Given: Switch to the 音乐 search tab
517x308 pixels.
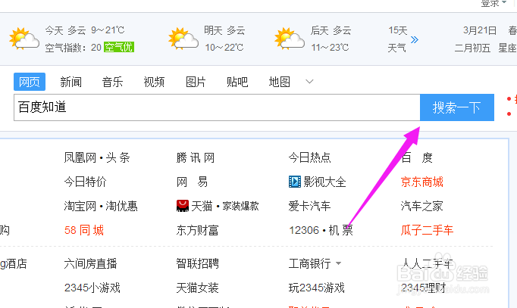Looking at the screenshot, I should (112, 82).
